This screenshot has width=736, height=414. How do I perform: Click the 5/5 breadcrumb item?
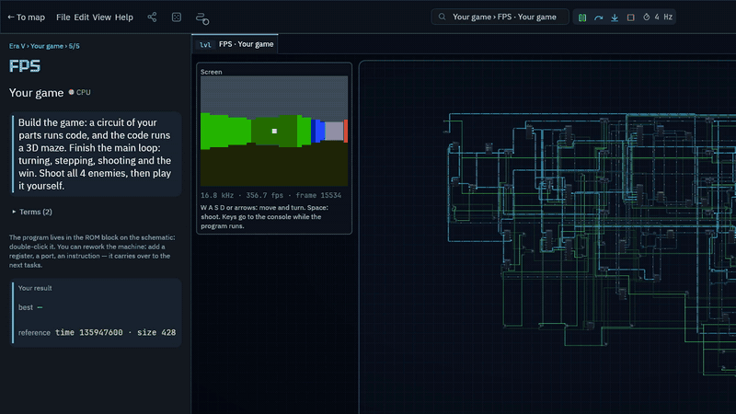click(75, 46)
